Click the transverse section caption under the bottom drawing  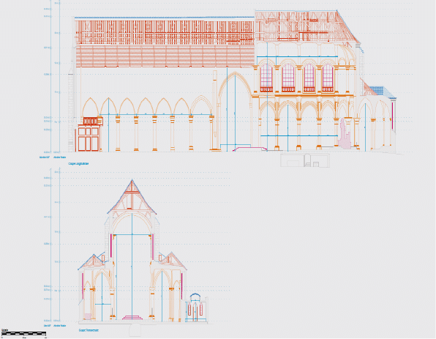click(89, 330)
